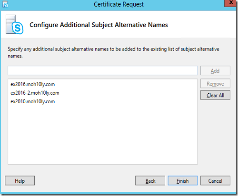Click the Certificate Request title bar text

119,4
